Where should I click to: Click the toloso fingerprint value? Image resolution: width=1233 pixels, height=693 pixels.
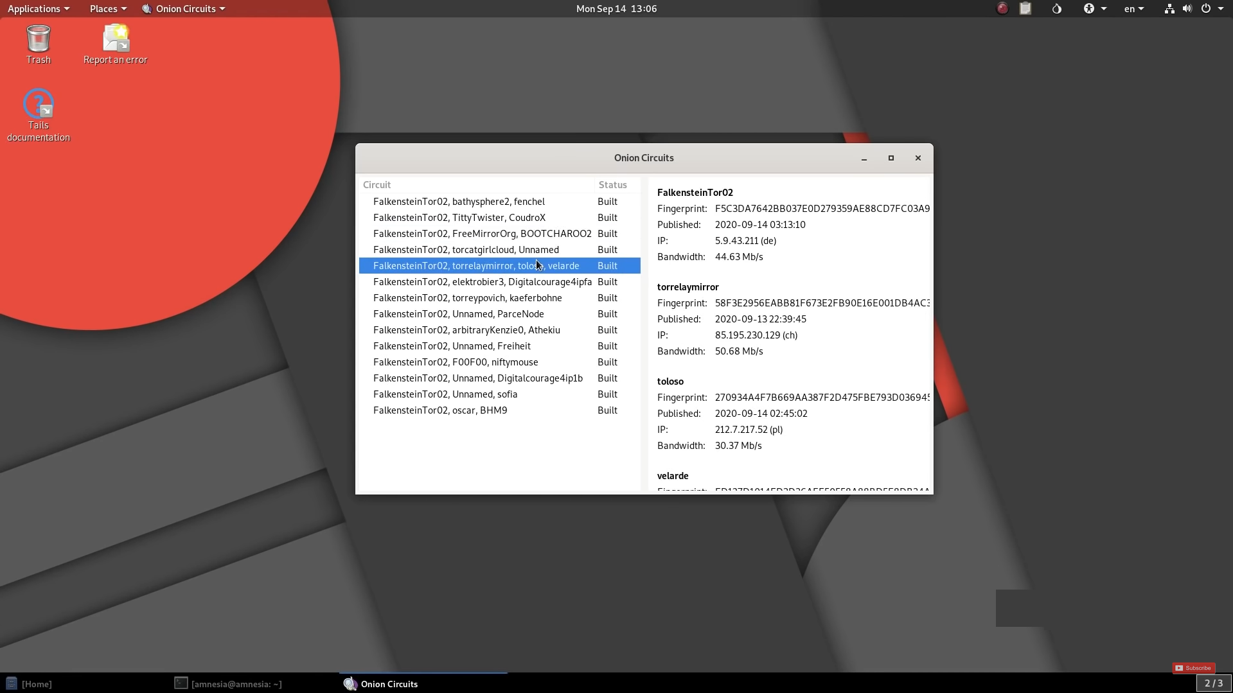pyautogui.click(x=822, y=398)
